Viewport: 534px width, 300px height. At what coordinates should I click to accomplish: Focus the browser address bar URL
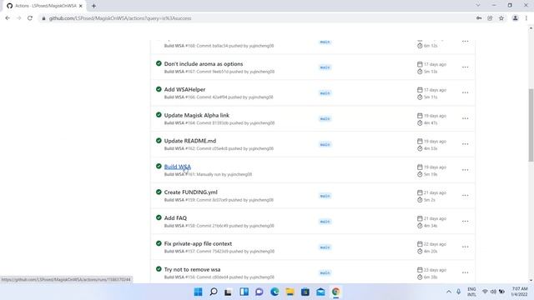(x=120, y=18)
